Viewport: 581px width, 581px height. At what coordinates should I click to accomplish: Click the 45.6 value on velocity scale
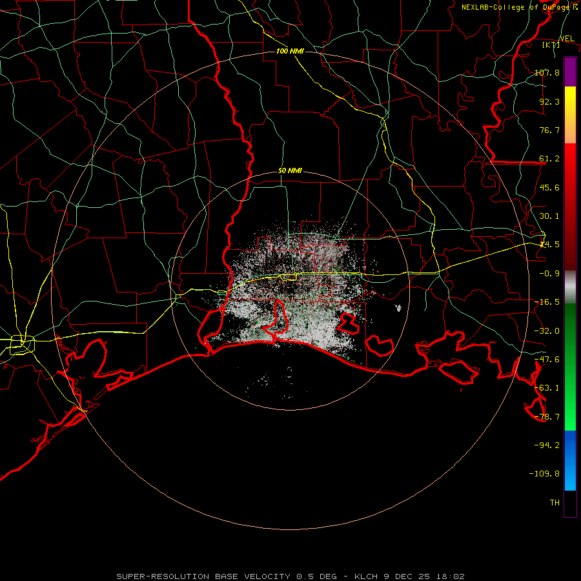549,187
